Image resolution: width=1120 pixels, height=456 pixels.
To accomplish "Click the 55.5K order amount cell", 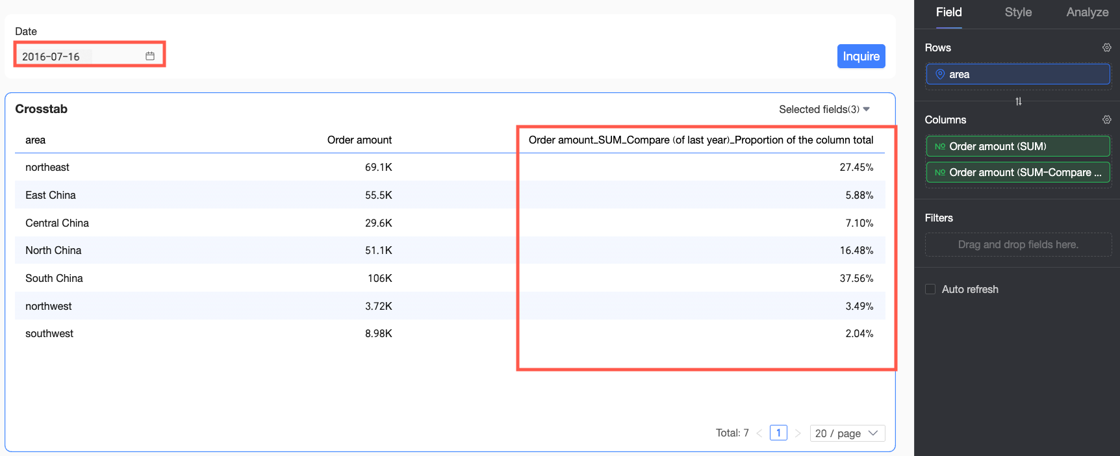I will (x=378, y=195).
